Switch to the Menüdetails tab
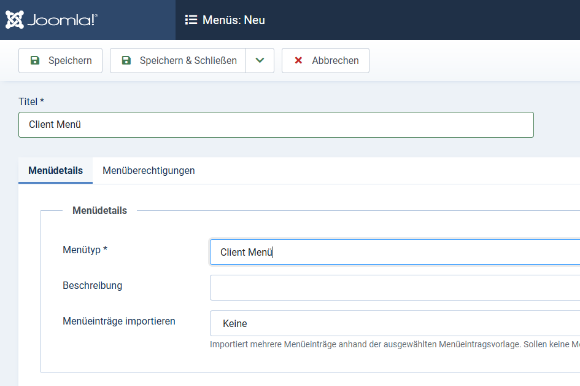580x386 pixels. (x=55, y=170)
